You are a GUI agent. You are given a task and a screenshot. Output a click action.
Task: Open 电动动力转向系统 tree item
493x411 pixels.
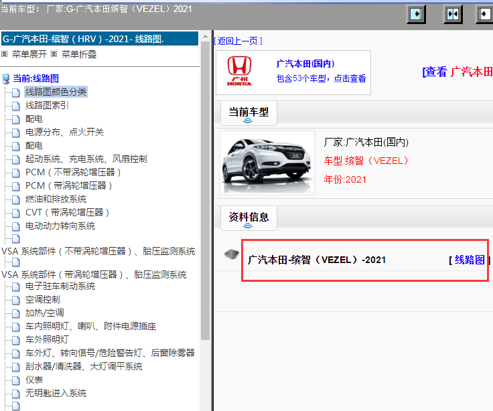[x=60, y=226]
